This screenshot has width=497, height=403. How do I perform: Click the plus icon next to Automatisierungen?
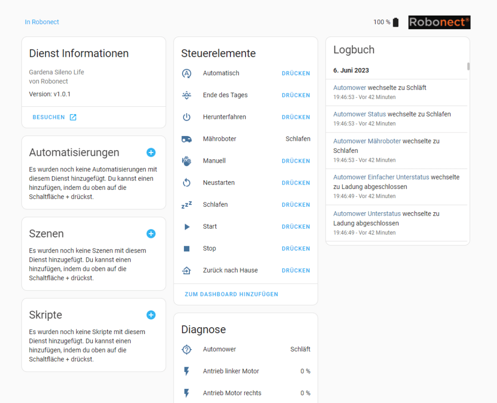tap(151, 152)
